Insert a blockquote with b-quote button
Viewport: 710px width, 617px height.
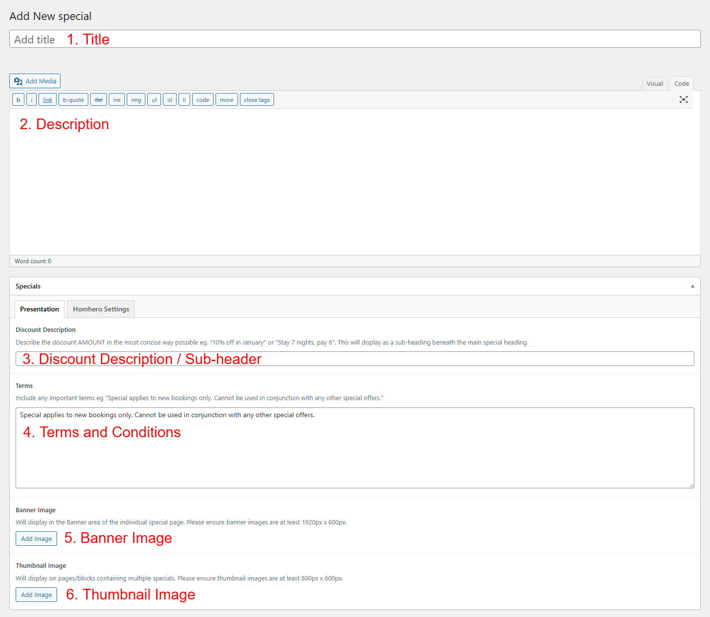(73, 100)
